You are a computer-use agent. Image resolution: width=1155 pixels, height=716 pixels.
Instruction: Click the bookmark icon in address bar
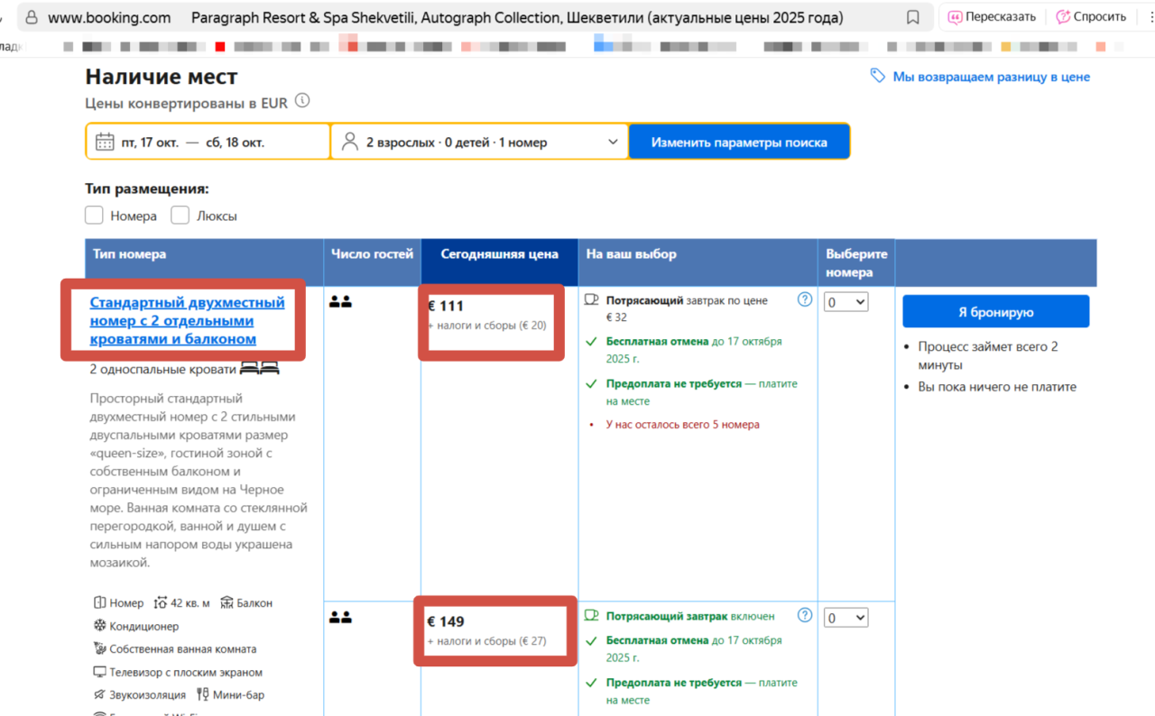[x=913, y=17]
